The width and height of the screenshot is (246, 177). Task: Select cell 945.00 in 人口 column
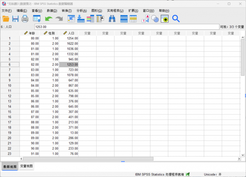pyautogui.click(x=69, y=59)
